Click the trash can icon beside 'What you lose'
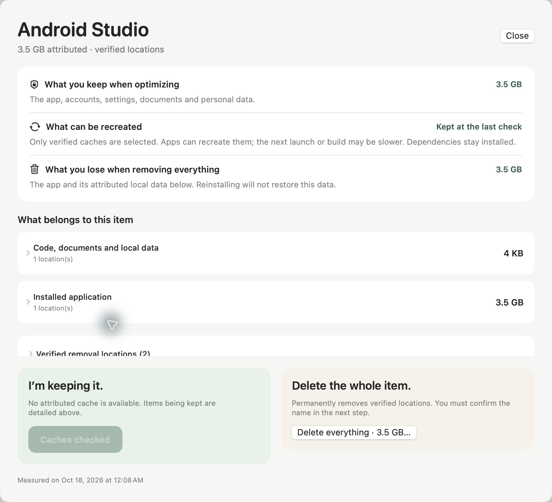Viewport: 552px width, 502px height. pyautogui.click(x=34, y=169)
